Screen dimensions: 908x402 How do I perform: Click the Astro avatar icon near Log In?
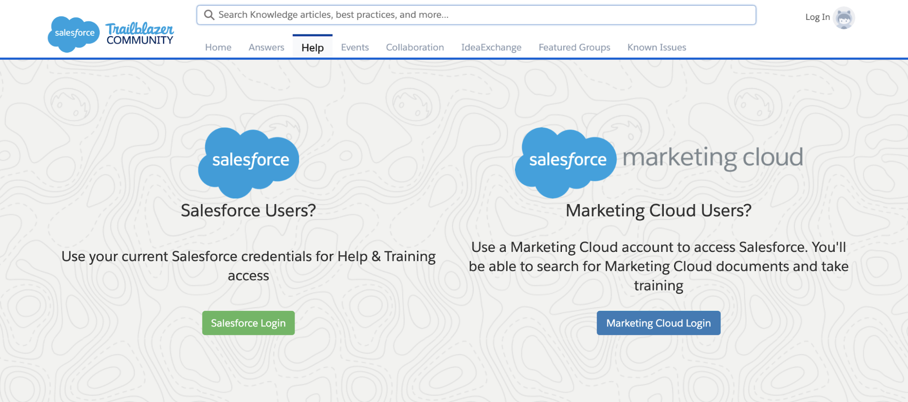[x=844, y=18]
